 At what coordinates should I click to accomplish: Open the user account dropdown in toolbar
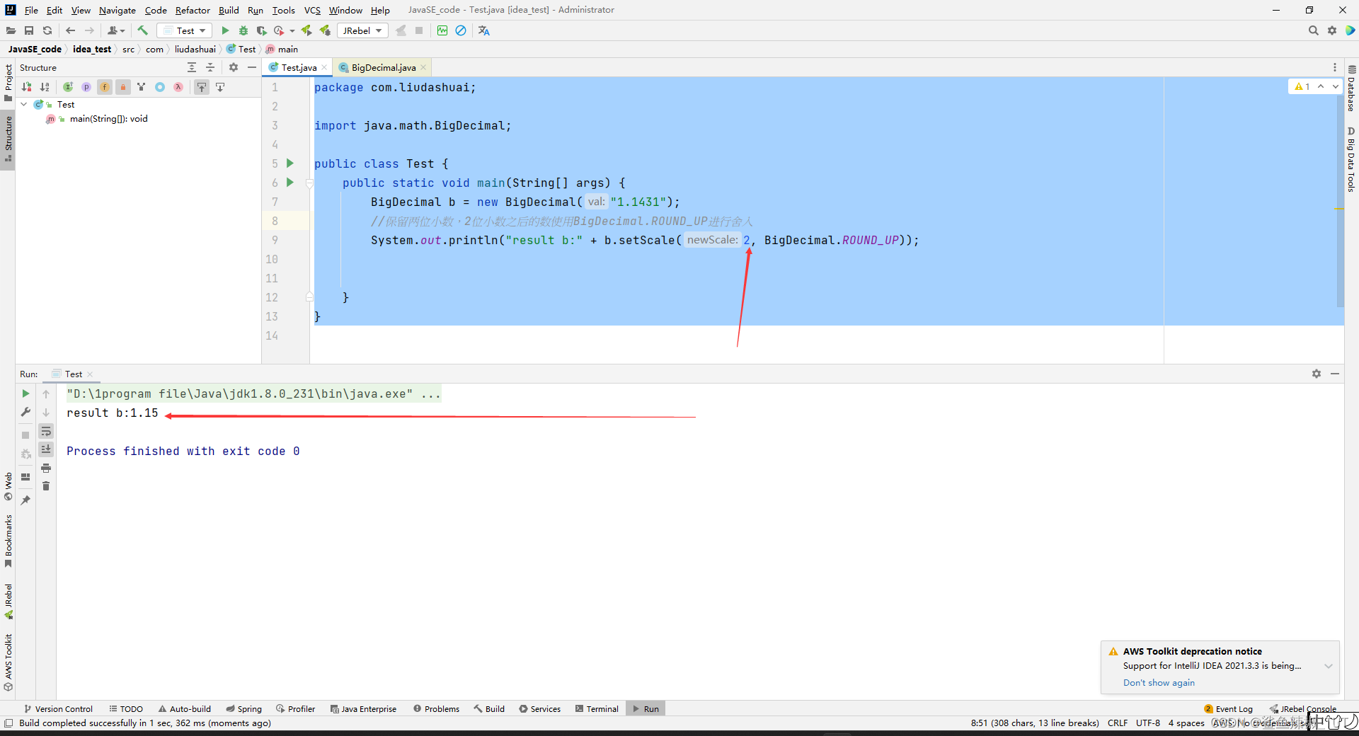[x=116, y=30]
